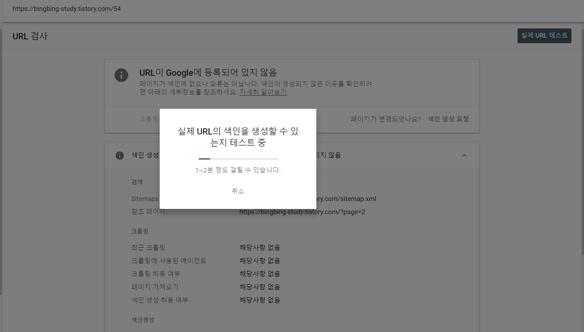Image resolution: width=584 pixels, height=332 pixels.
Task: Collapse the 색인 생성 section chevron
Action: pyautogui.click(x=464, y=156)
